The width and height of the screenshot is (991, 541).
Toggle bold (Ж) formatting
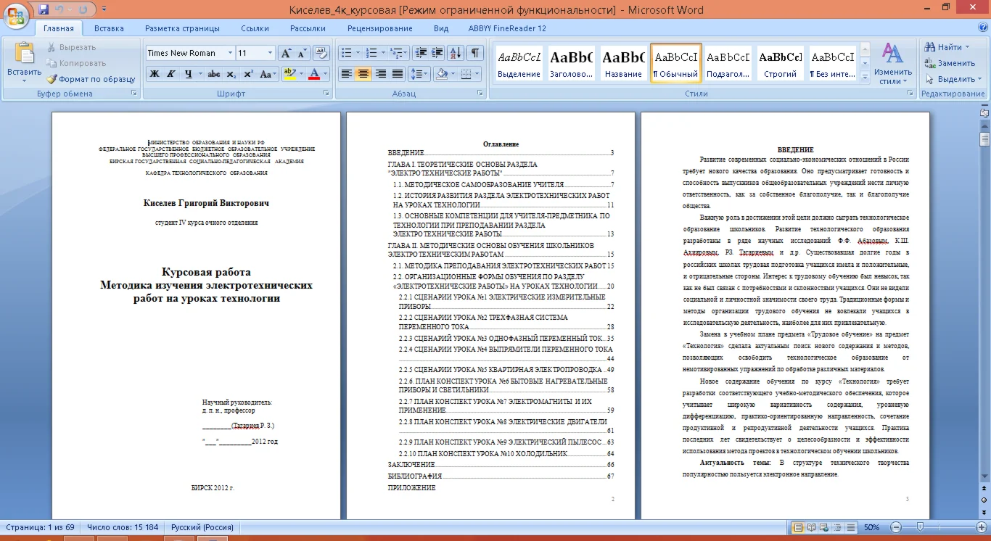pos(154,74)
